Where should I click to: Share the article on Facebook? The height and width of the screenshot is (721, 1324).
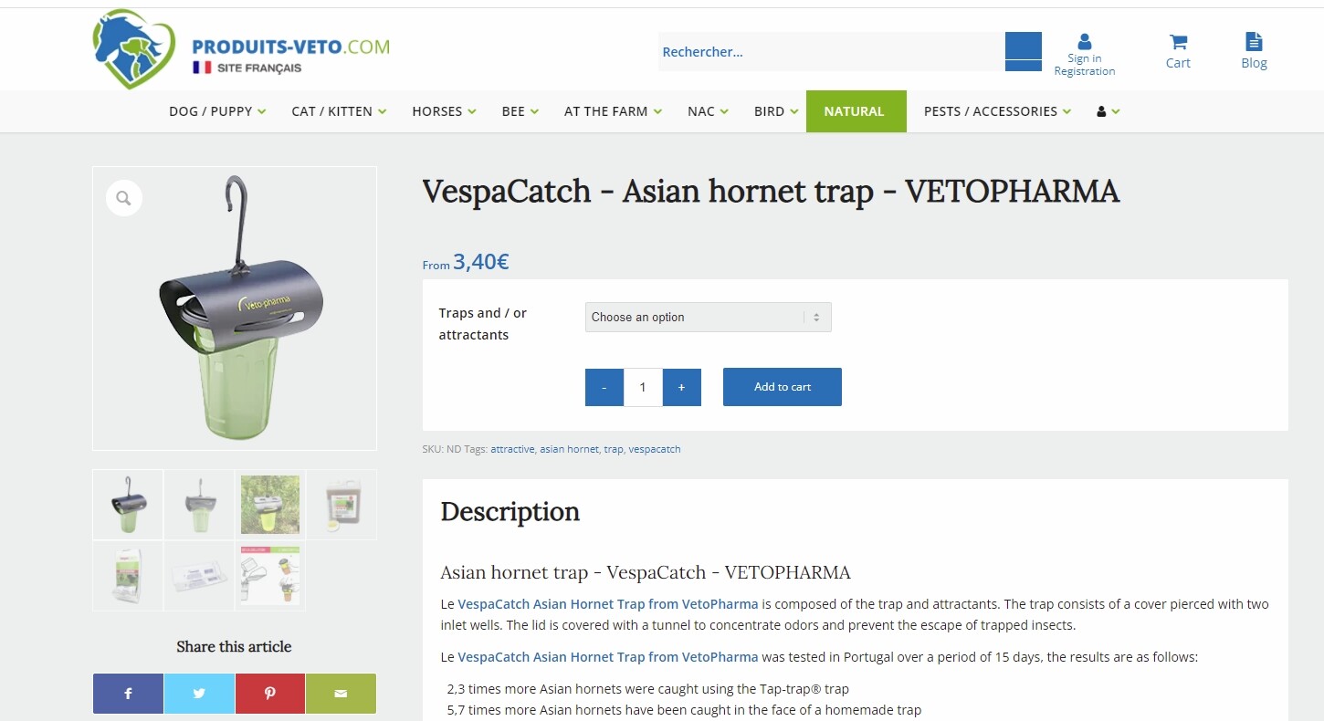(128, 694)
